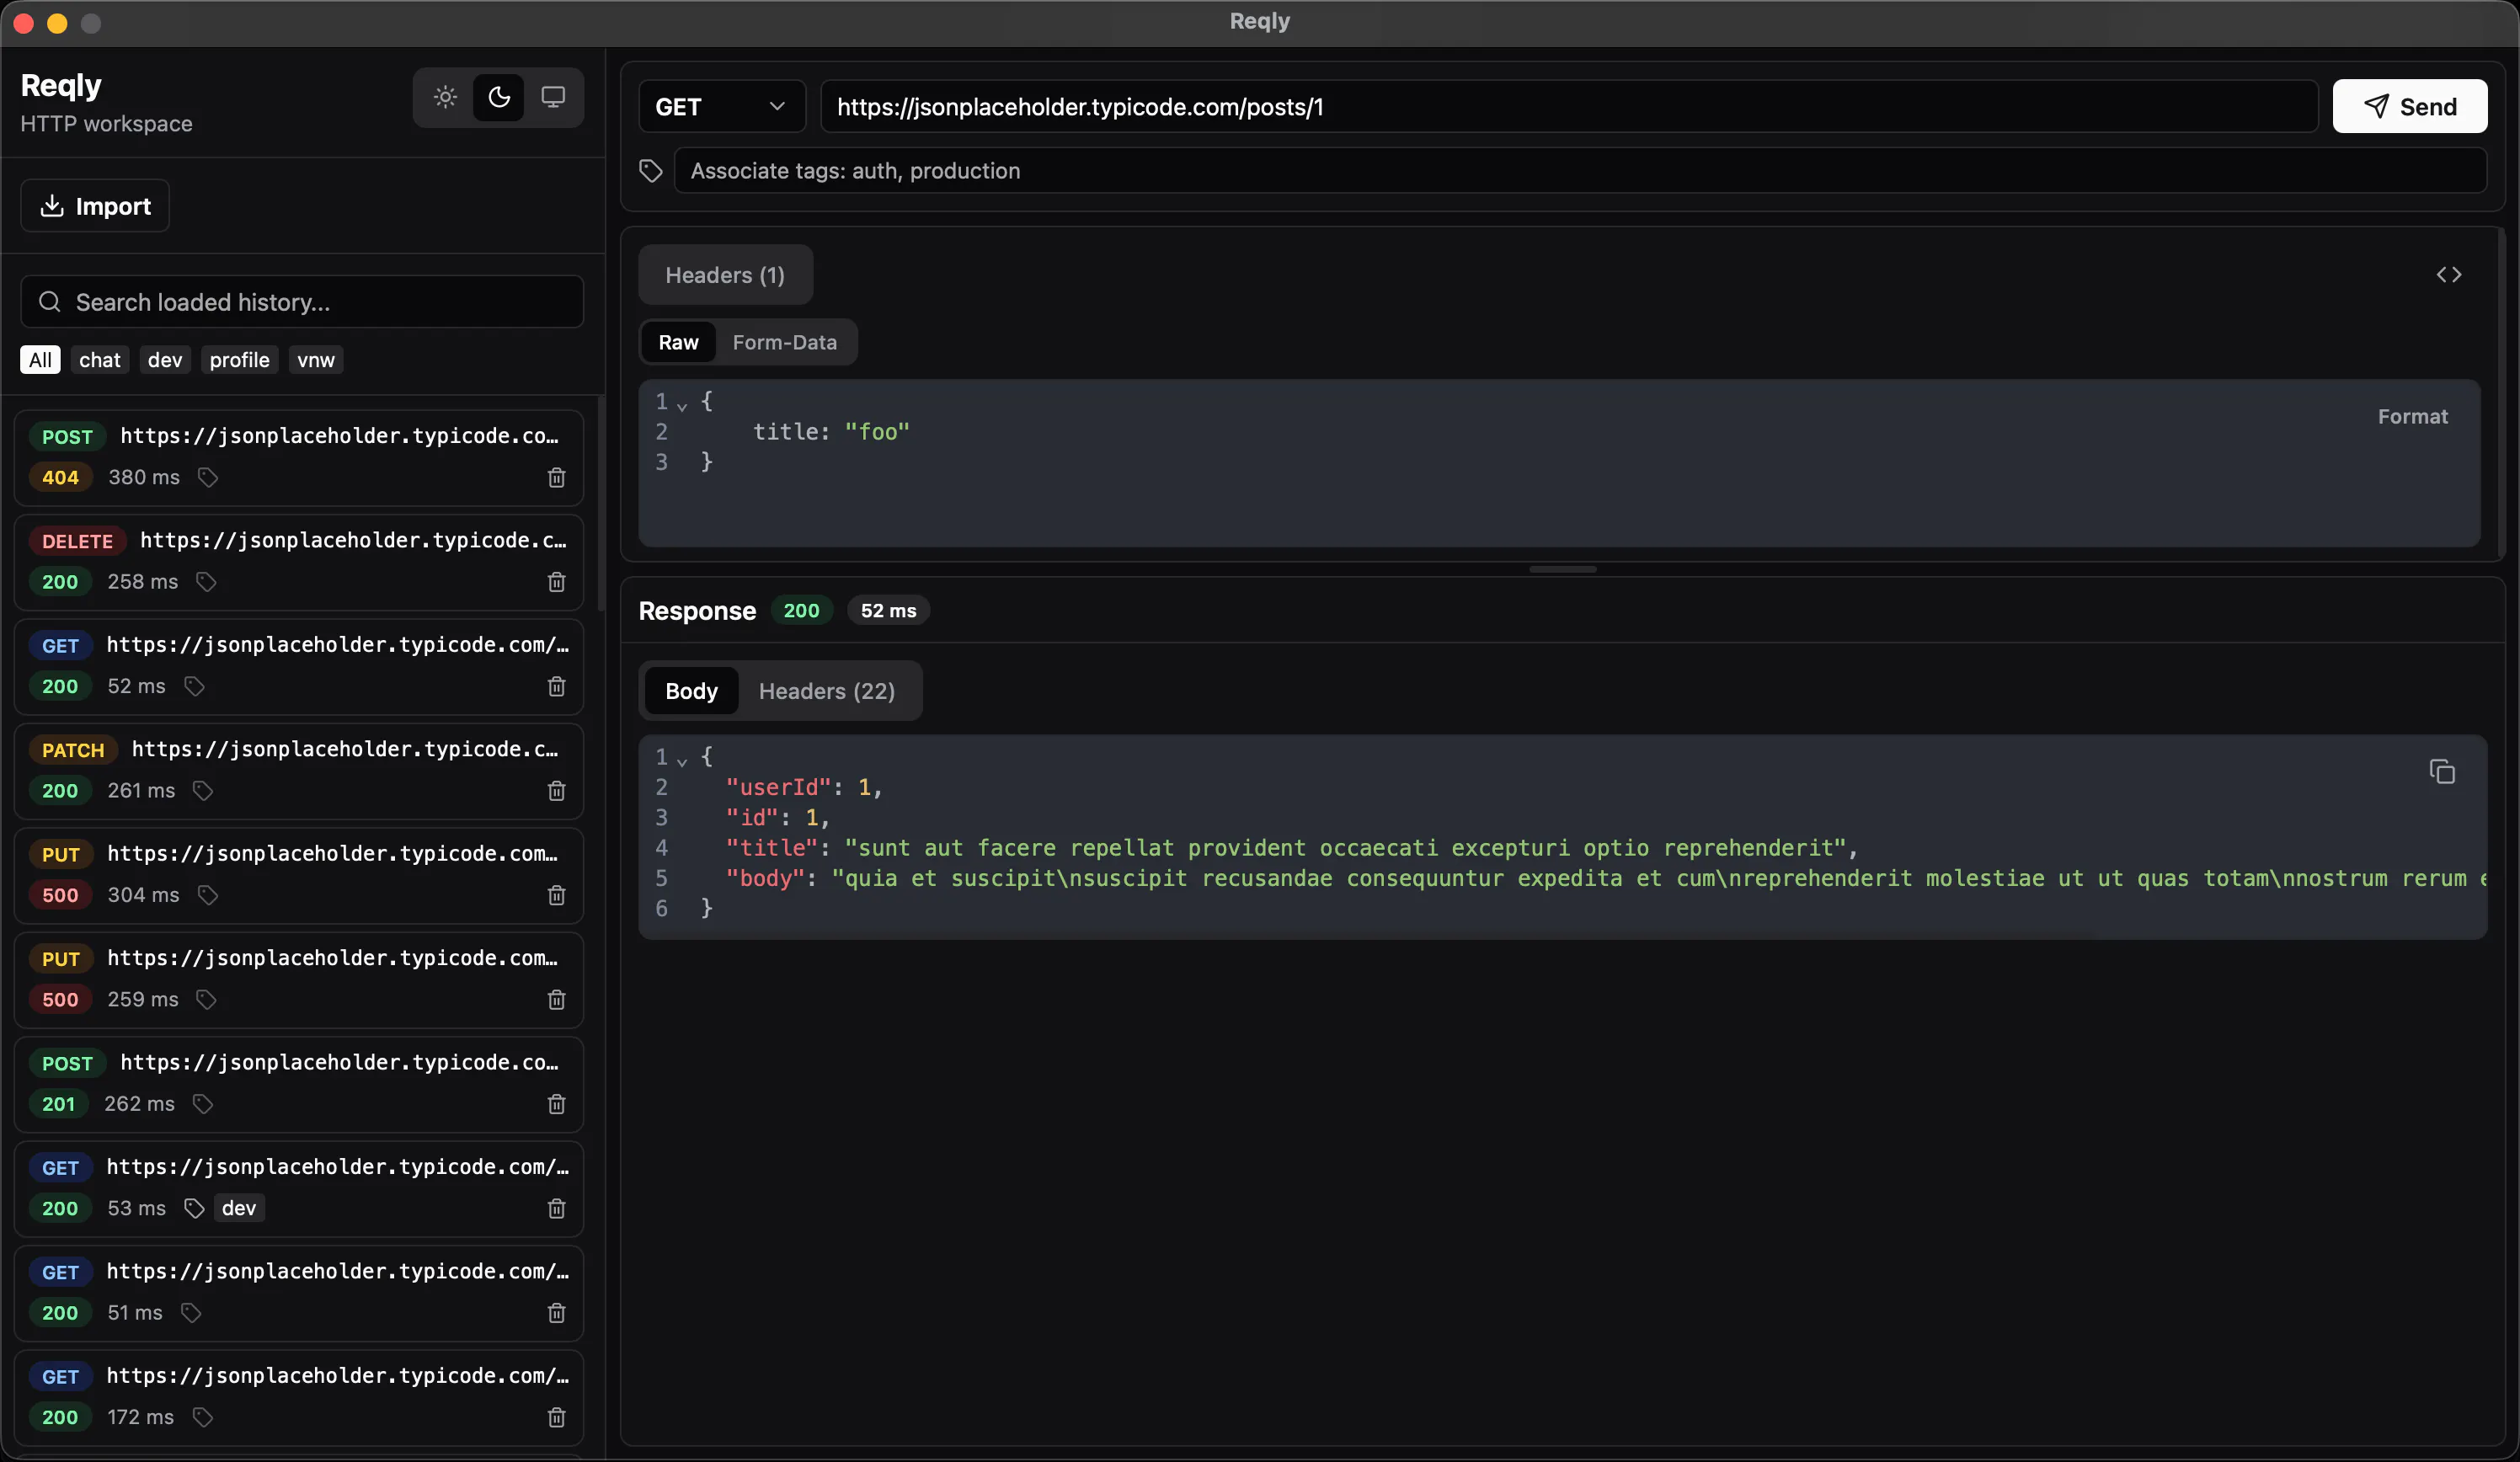Open code snippet view angle-brackets icon
The width and height of the screenshot is (2520, 1462).
(x=2449, y=275)
